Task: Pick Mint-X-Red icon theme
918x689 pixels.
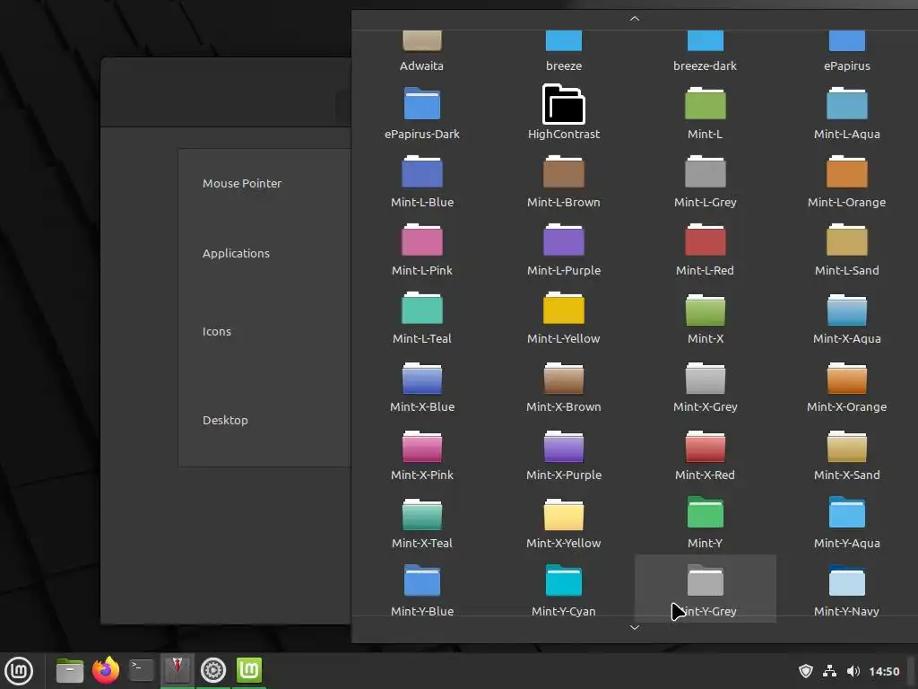Action: coord(705,453)
